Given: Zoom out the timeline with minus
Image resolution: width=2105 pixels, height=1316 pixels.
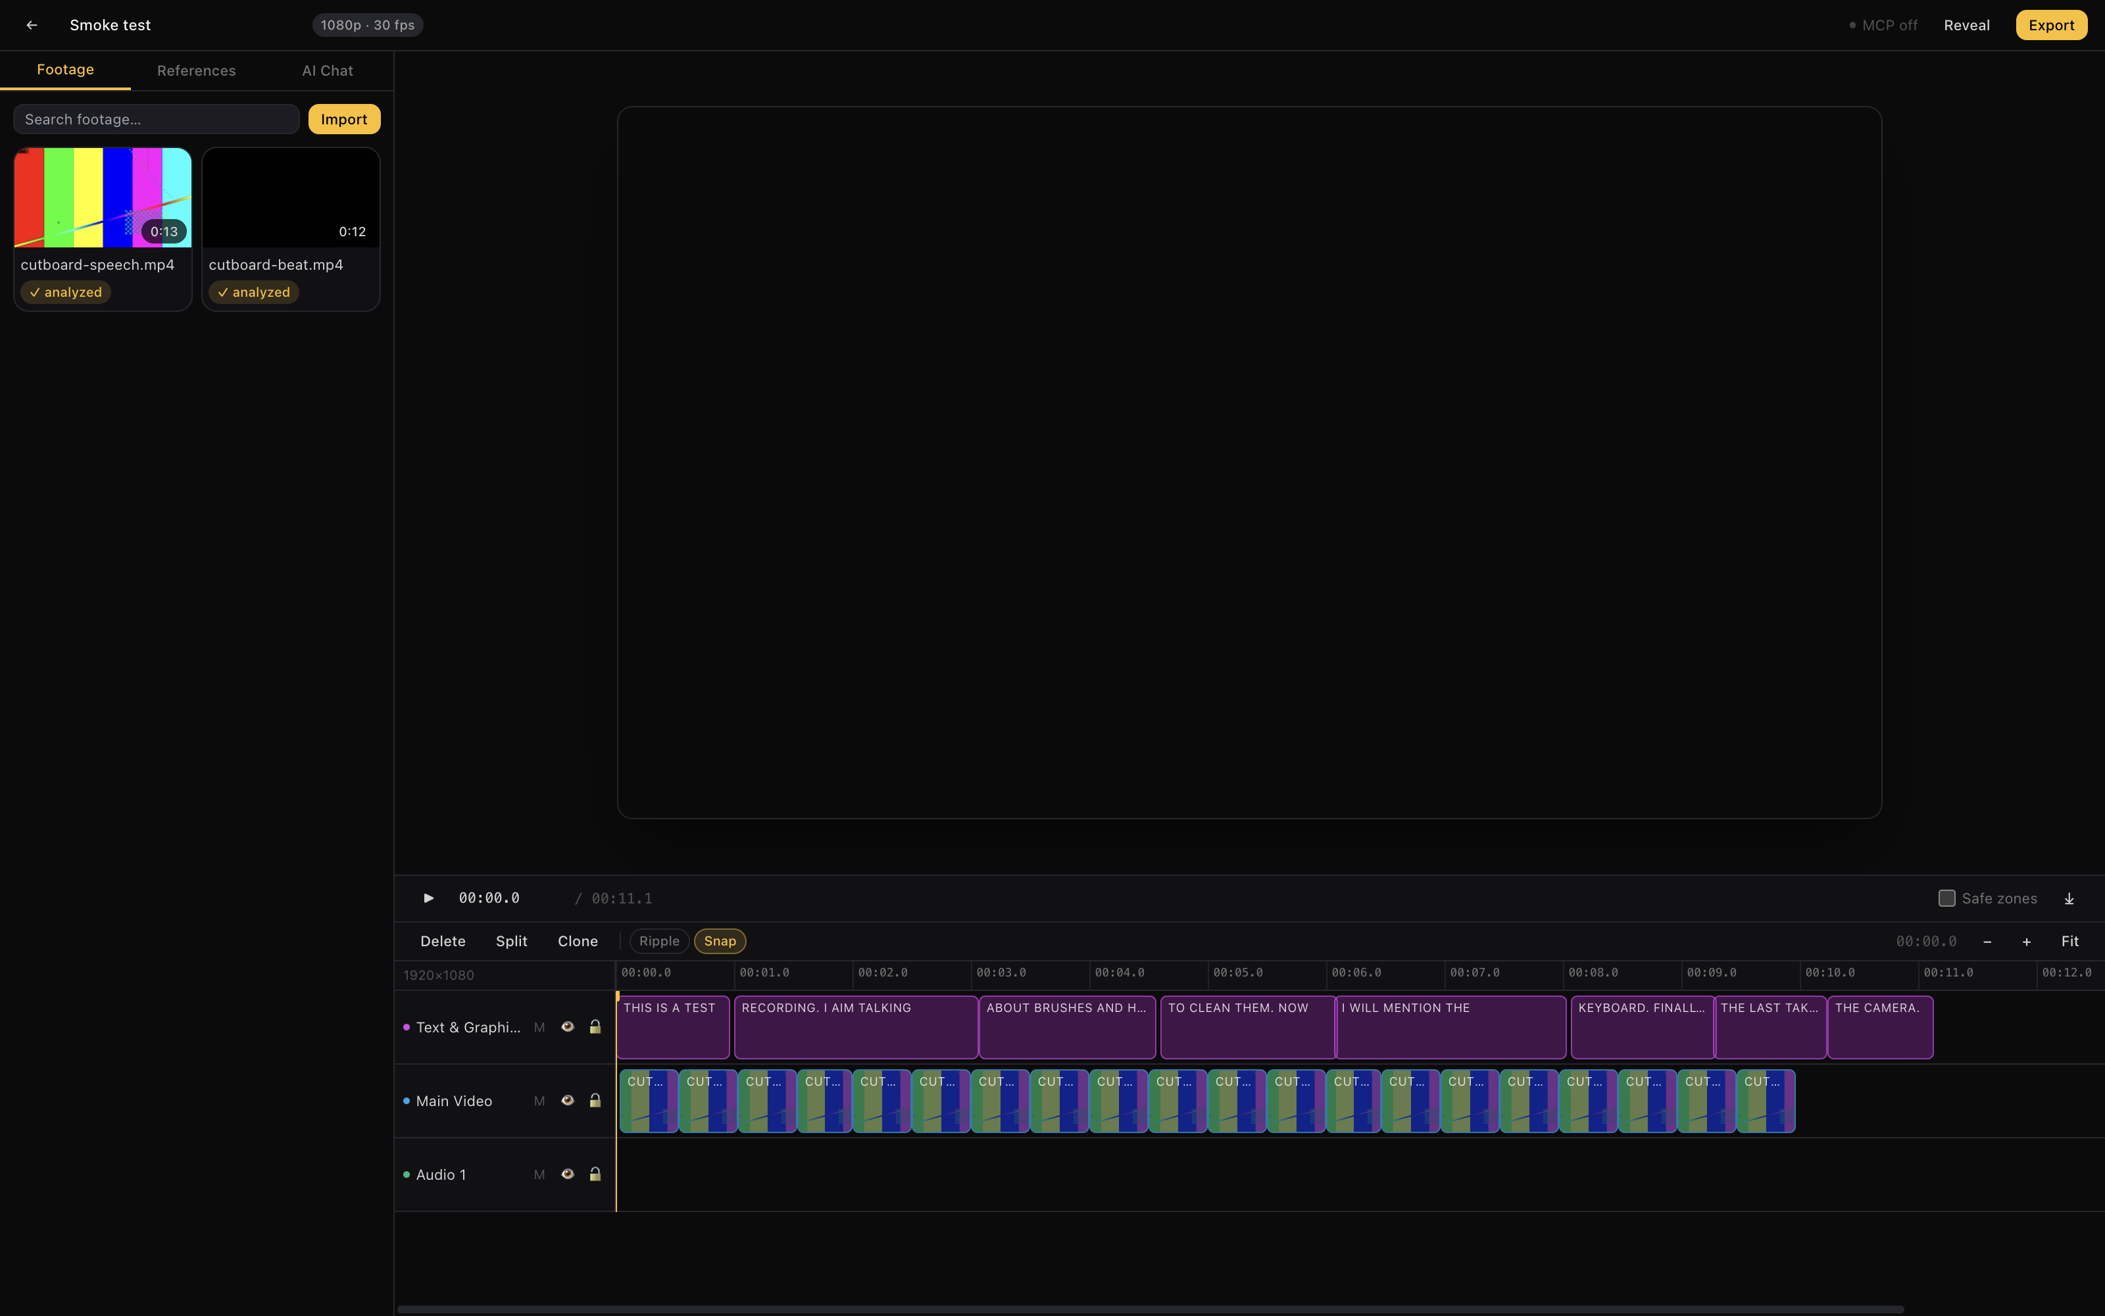Looking at the screenshot, I should tap(1987, 942).
